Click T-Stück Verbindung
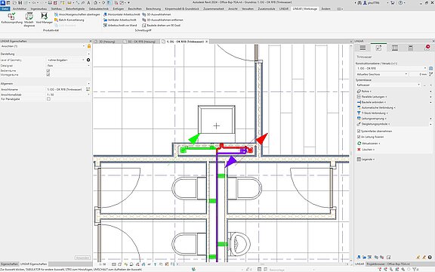 coord(372,113)
